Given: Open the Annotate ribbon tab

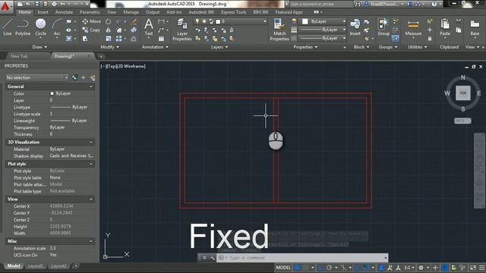Looking at the screenshot, I should 64,12.
